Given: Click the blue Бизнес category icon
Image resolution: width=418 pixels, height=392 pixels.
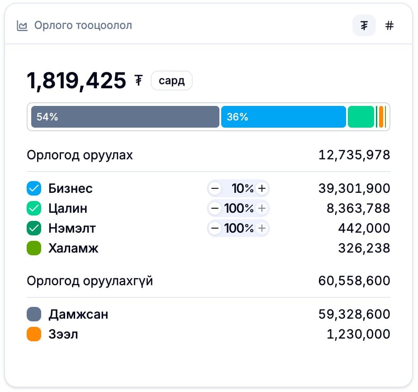Looking at the screenshot, I should [x=34, y=188].
